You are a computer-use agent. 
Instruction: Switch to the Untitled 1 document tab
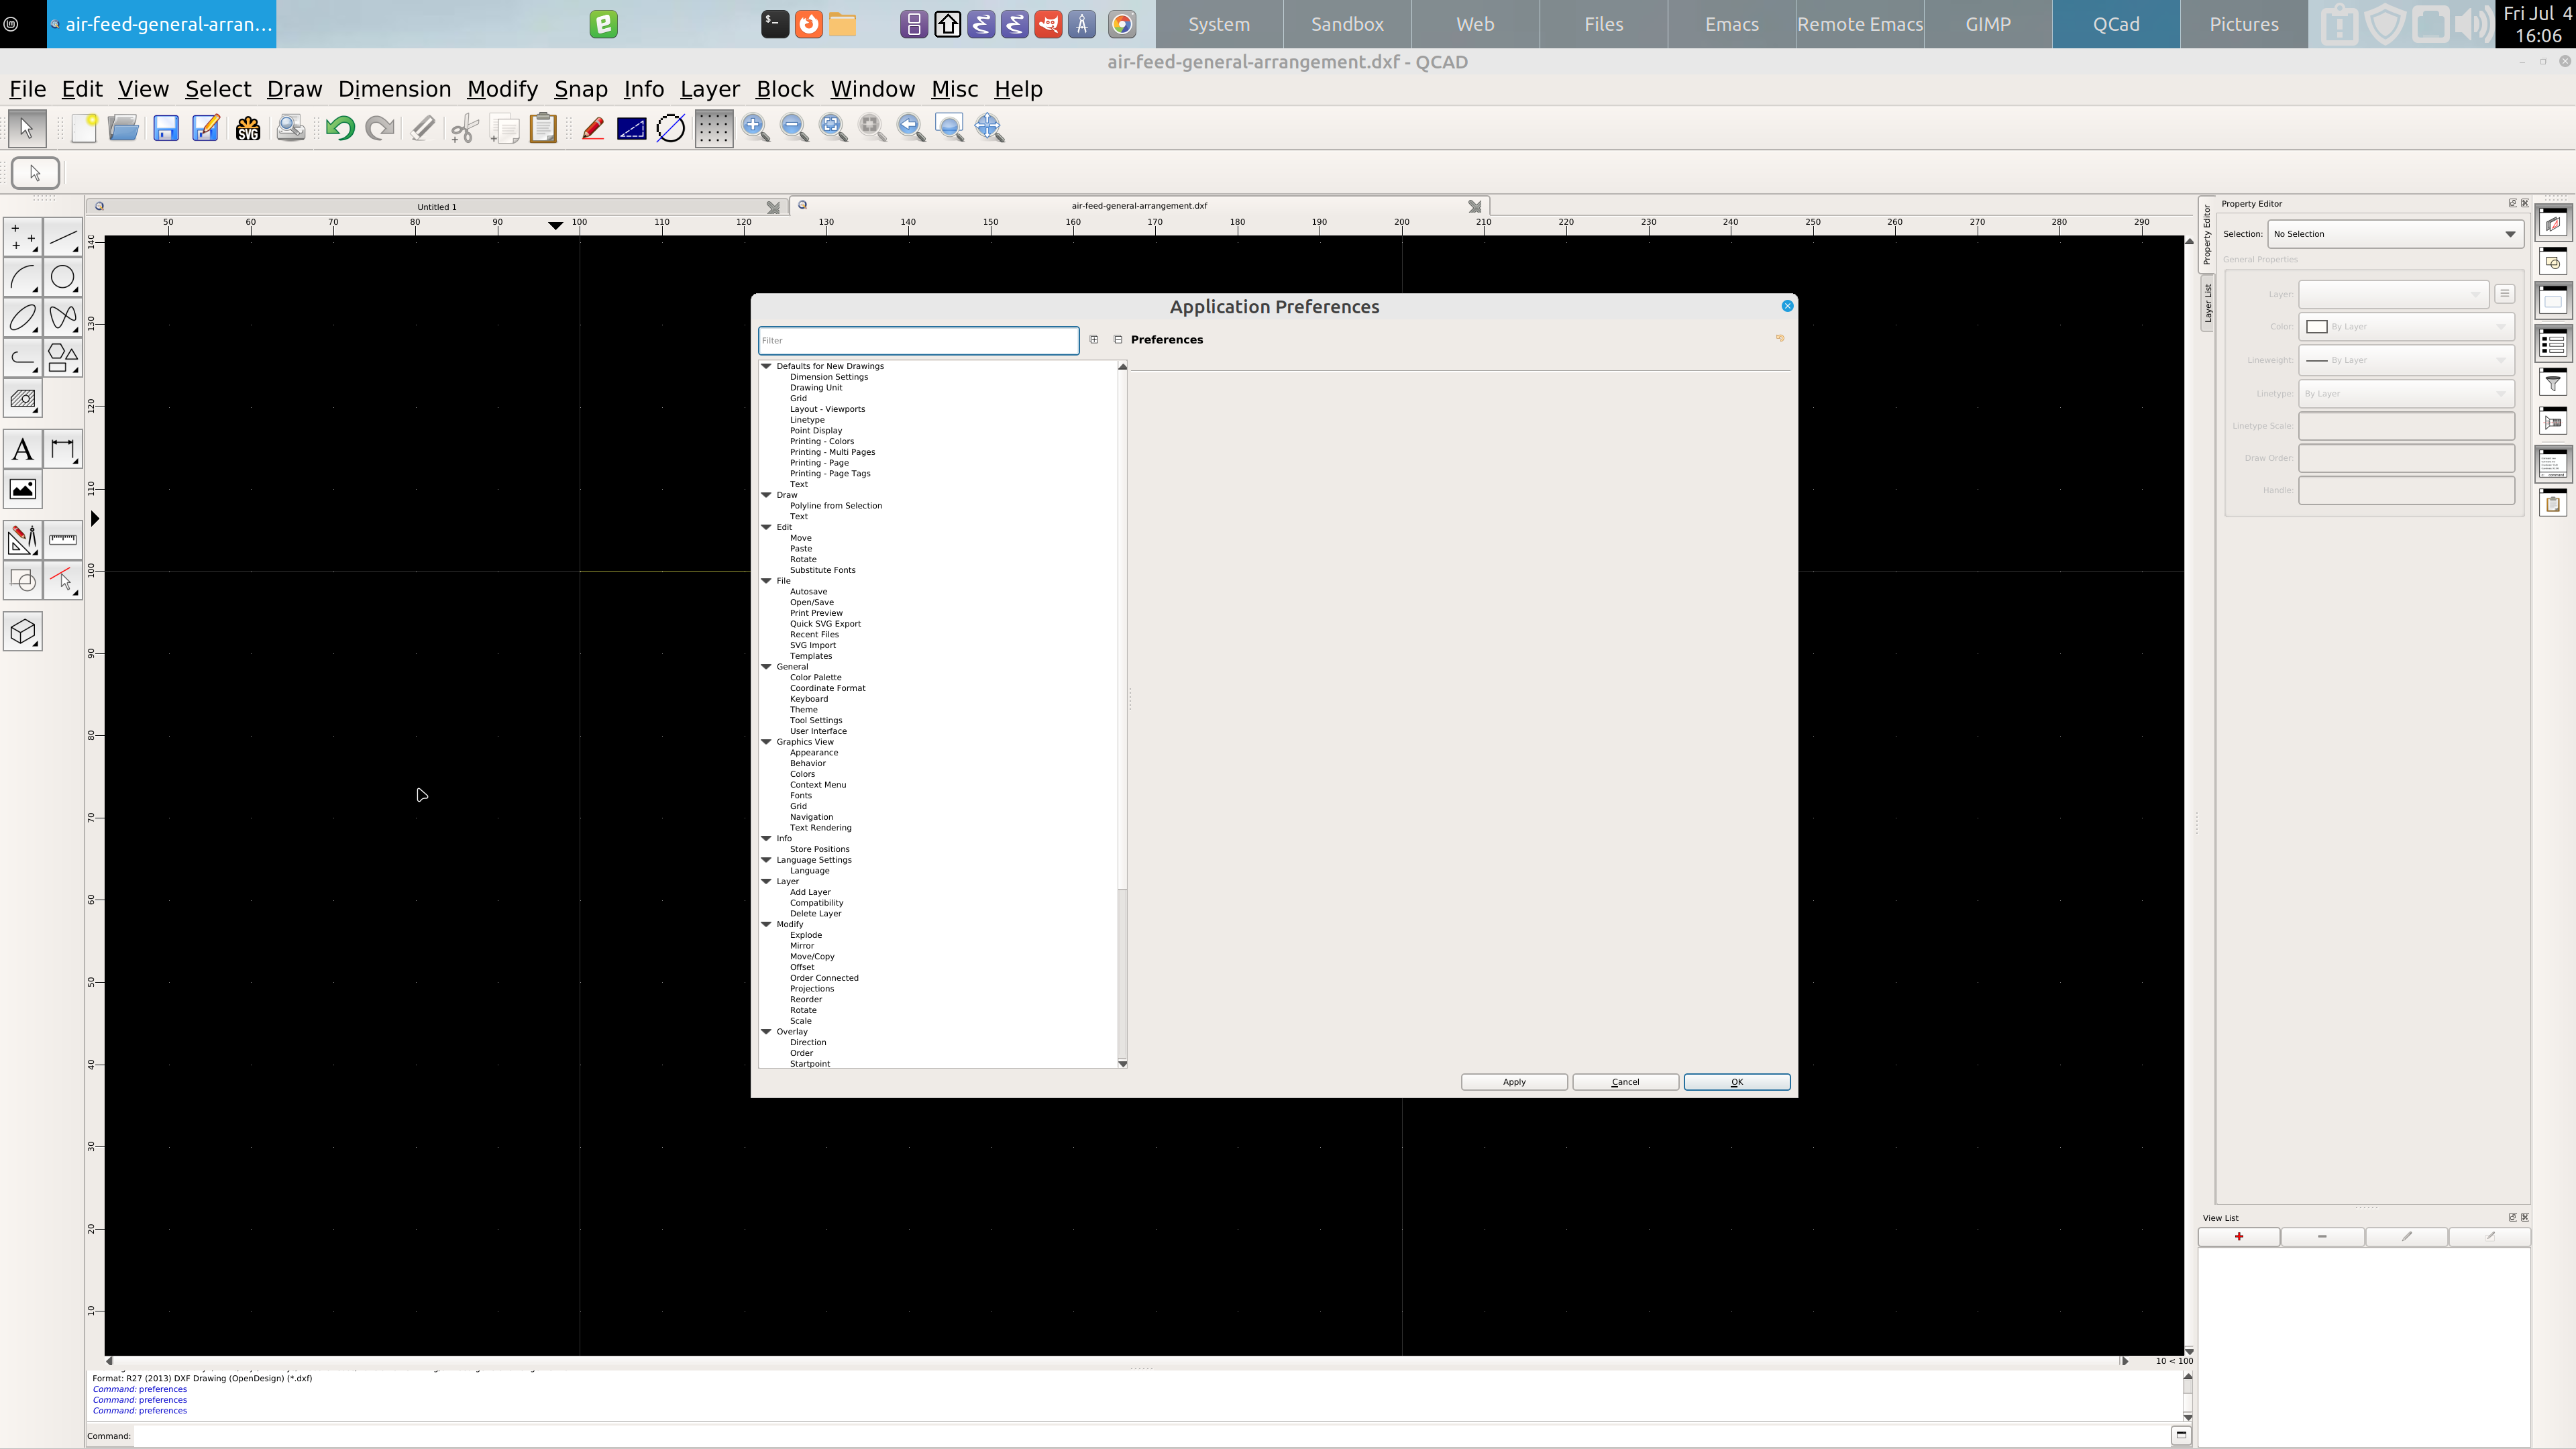pos(437,207)
